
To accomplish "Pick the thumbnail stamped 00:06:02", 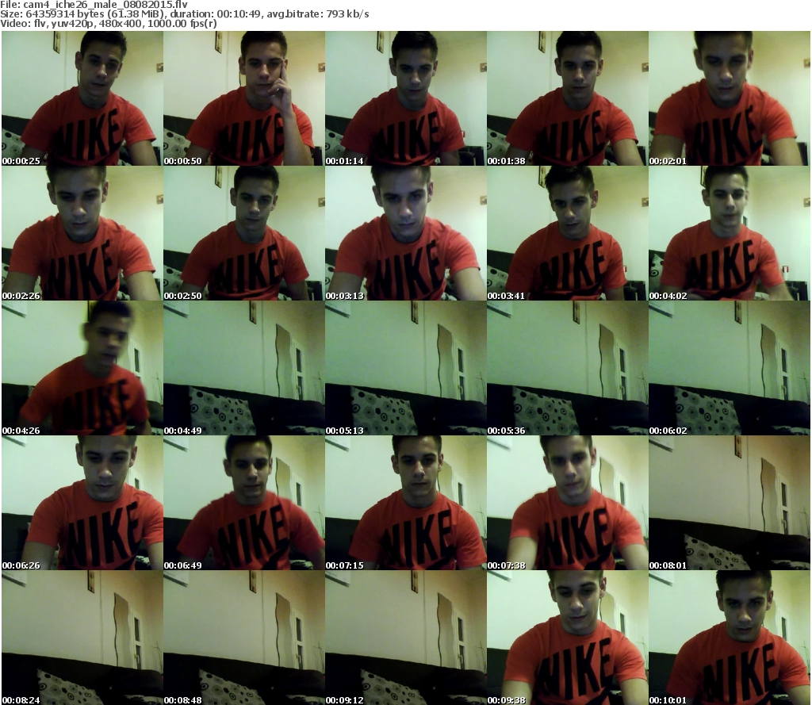I will [x=730, y=368].
